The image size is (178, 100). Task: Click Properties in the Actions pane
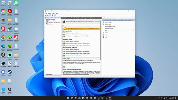coord(107,35)
